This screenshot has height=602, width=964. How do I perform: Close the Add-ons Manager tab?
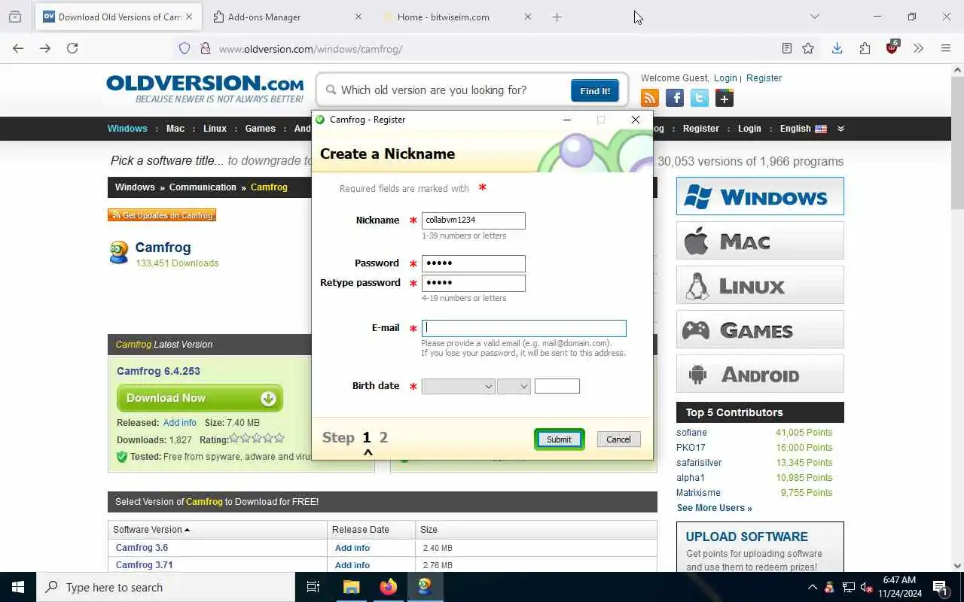point(358,17)
